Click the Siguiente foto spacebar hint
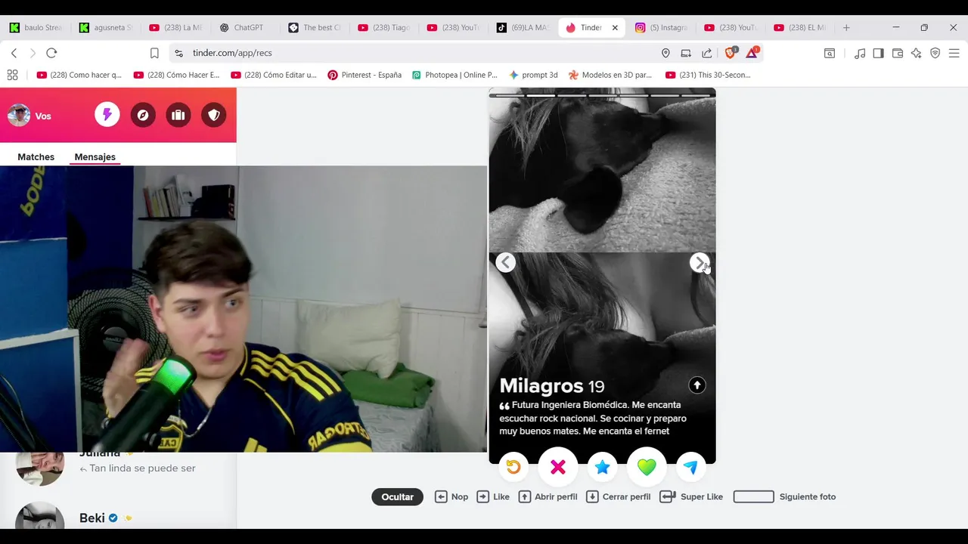The width and height of the screenshot is (968, 544). point(784,496)
